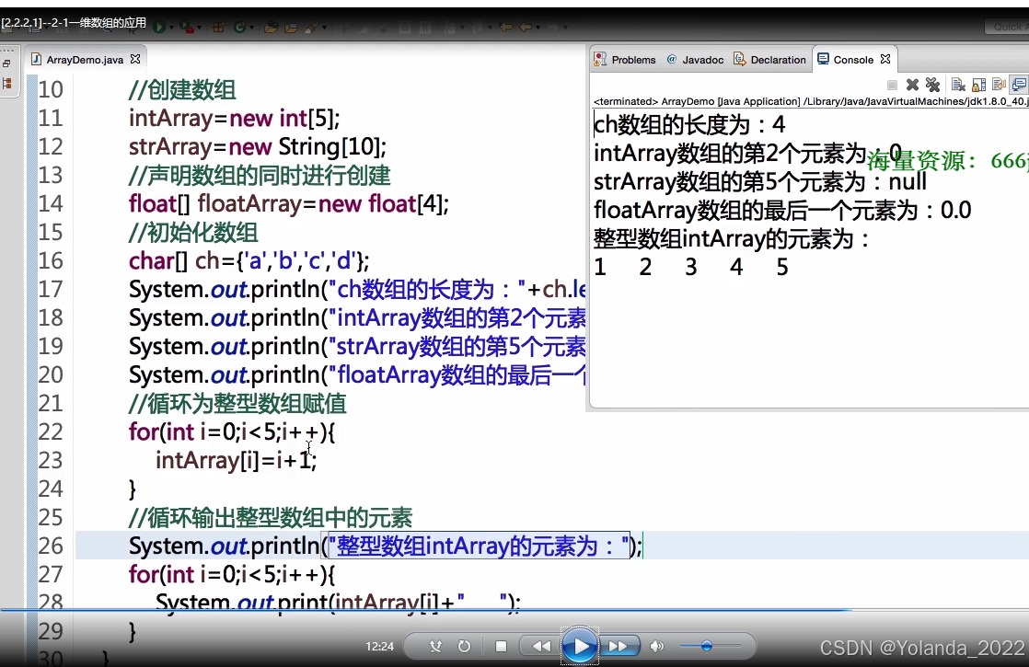Open the Package Explorer icon in the left sidebar

(x=7, y=84)
